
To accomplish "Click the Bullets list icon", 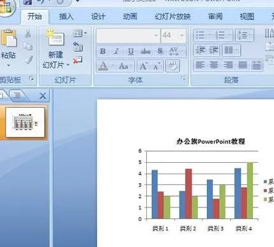I will click(x=200, y=35).
